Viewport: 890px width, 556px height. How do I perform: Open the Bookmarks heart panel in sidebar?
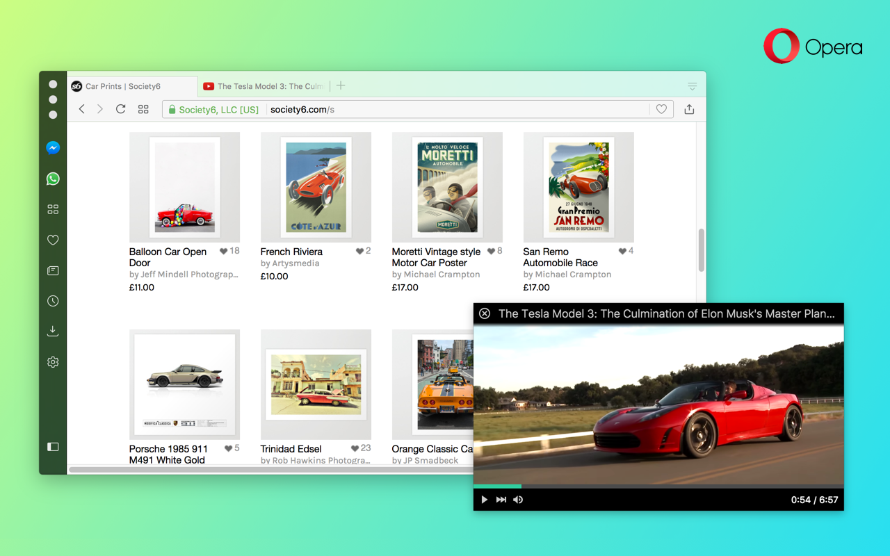click(x=53, y=240)
